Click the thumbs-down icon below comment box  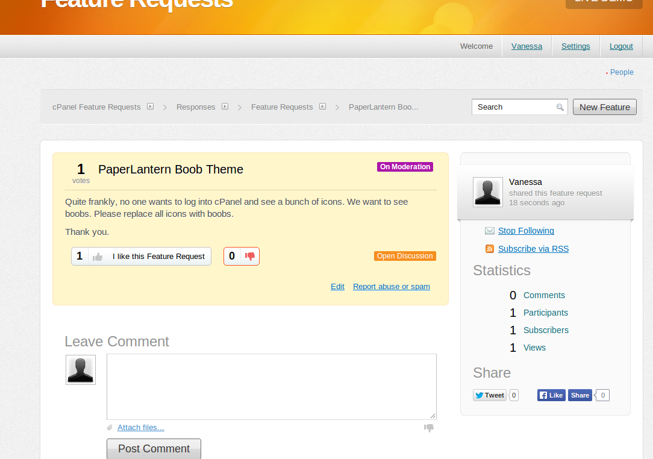pyautogui.click(x=429, y=428)
